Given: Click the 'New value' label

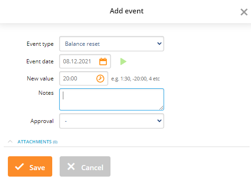Looking at the screenshot, I should tap(40, 79).
